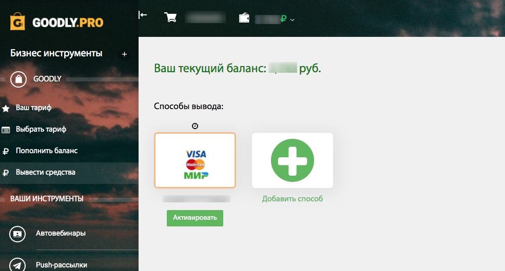Screen dimensions: 505x271
Task: Click the green plus add method tile
Action: 293,160
